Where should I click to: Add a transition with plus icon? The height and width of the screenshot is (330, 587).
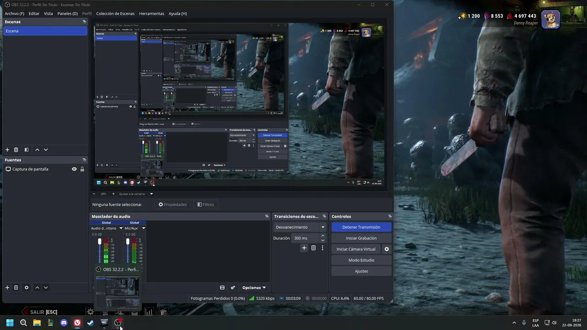(304, 248)
